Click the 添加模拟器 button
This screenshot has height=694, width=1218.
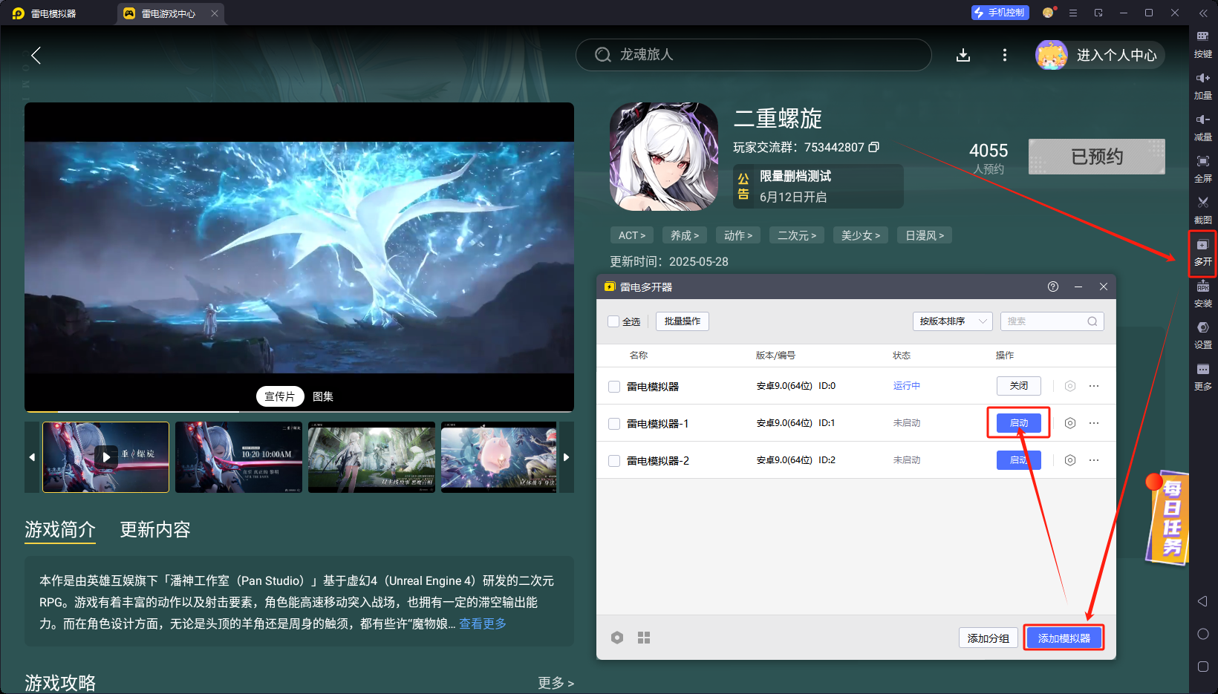(x=1064, y=638)
